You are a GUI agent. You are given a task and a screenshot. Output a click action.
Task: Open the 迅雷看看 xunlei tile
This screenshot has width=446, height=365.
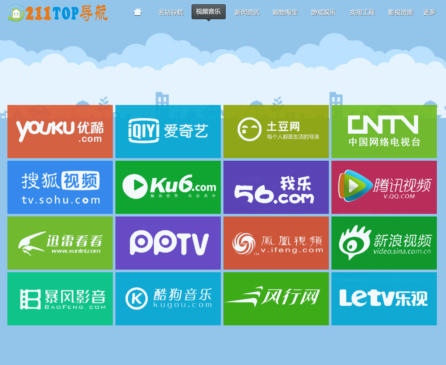60,243
